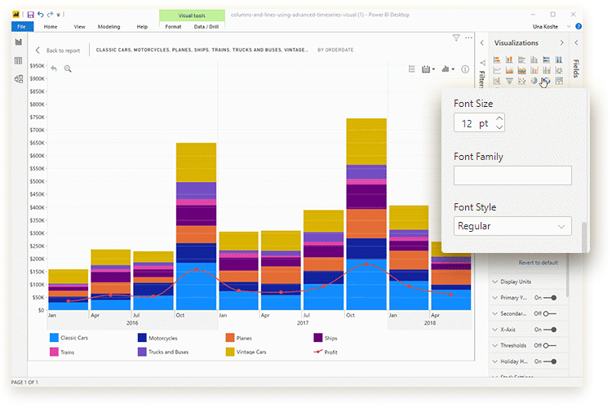Open the Report view from left sidebar

(18, 42)
